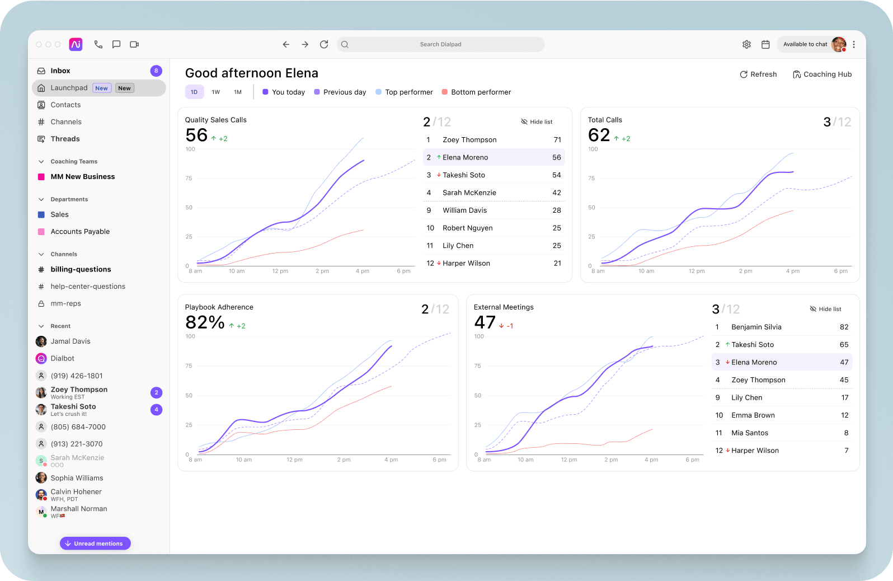Screen dimensions: 893x581
Task: Open the new message chat icon
Action: coord(116,44)
